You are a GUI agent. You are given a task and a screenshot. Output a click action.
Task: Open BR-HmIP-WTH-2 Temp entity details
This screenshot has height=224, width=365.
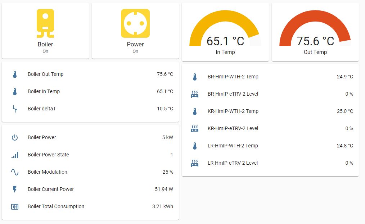pyautogui.click(x=233, y=77)
